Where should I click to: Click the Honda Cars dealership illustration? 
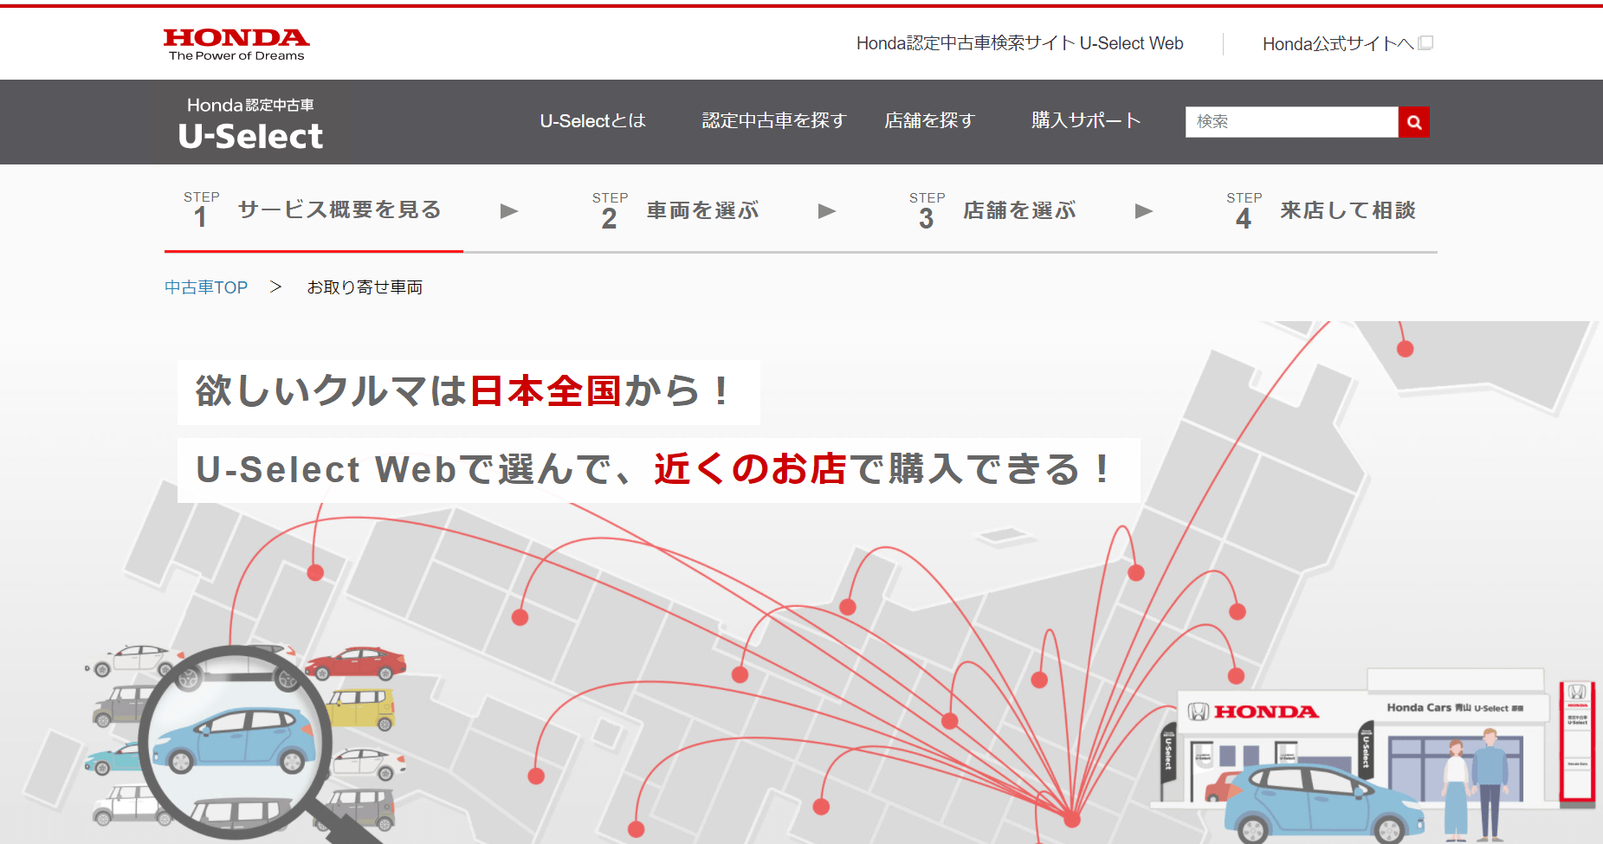(1368, 753)
